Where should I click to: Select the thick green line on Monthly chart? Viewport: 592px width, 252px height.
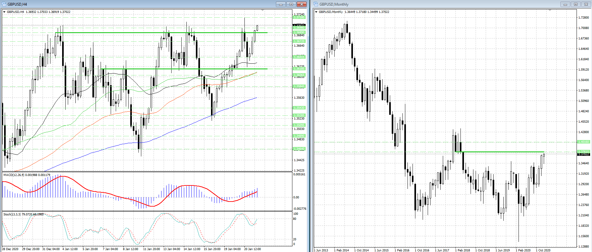(x=501, y=152)
